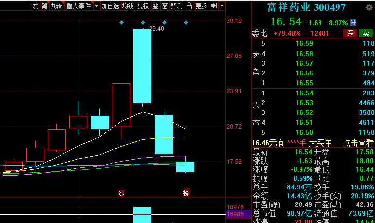375x223 pixels.
Task: Toggle the 九转 indicator
Action: point(56,6)
